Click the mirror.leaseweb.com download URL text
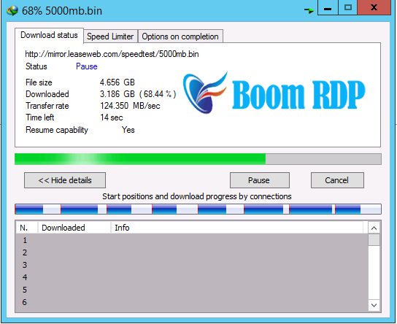The image size is (397, 324). (x=112, y=54)
